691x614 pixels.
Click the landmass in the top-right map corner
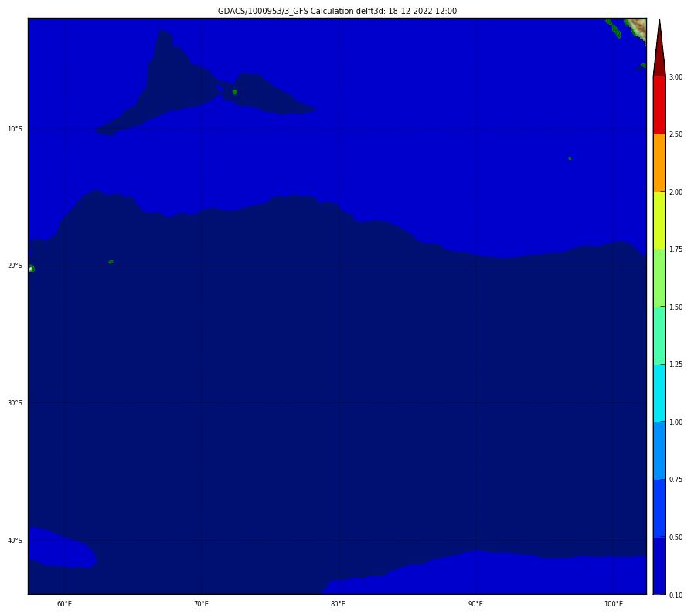point(635,27)
